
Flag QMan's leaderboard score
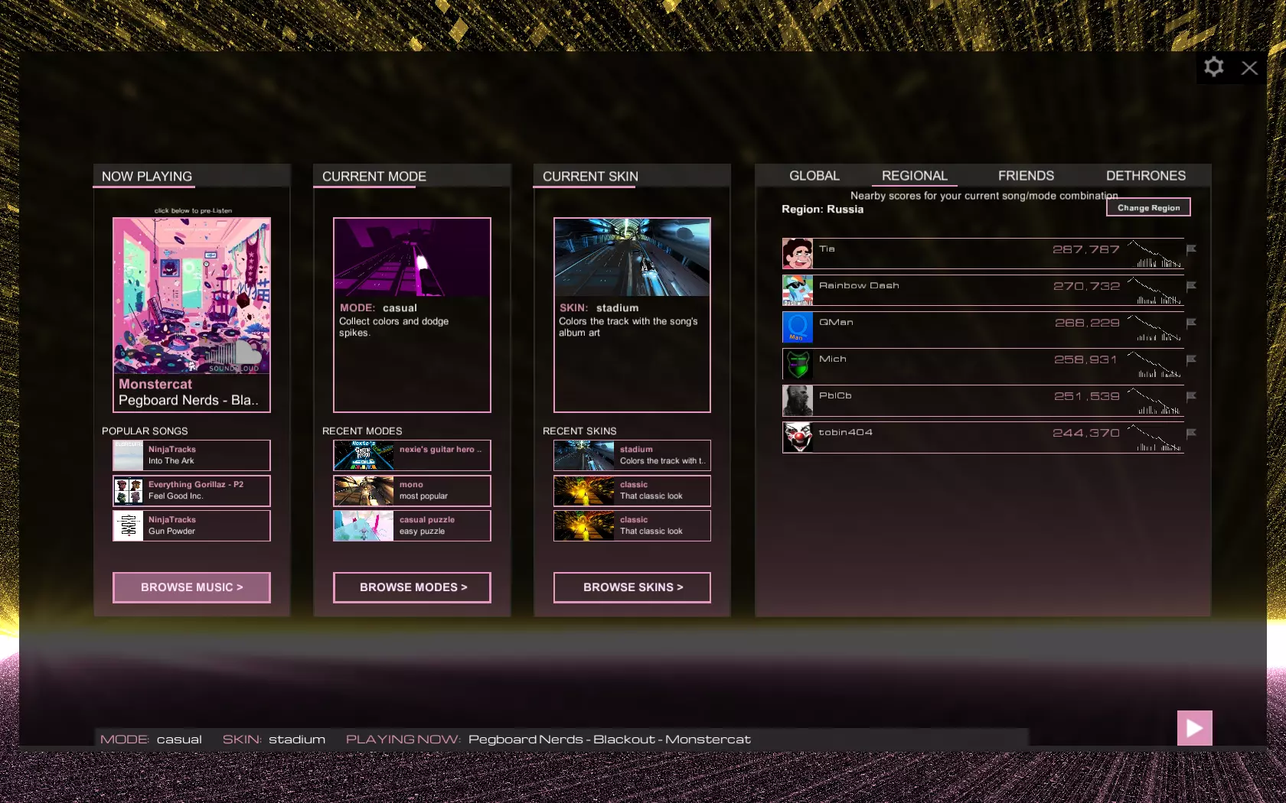tap(1191, 323)
